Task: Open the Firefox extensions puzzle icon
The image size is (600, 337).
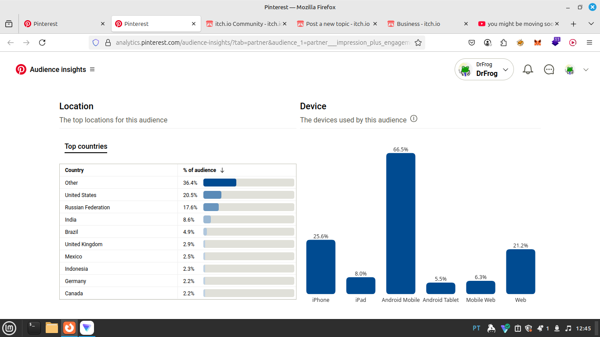Action: coord(504,43)
